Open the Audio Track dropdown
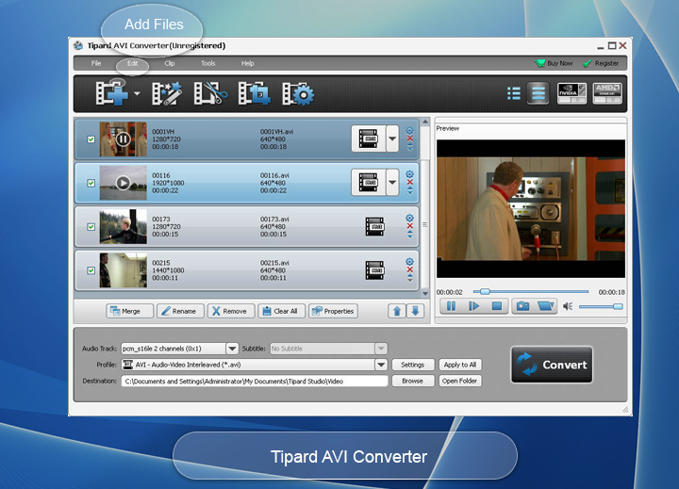679x489 pixels. click(232, 349)
